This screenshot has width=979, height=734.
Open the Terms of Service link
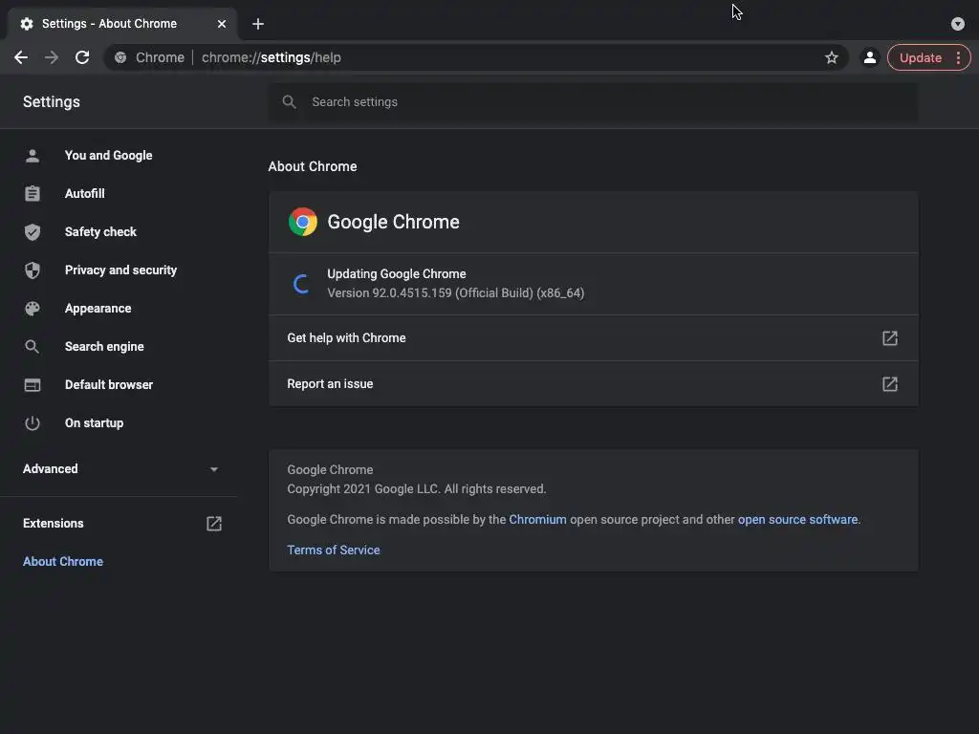[334, 550]
